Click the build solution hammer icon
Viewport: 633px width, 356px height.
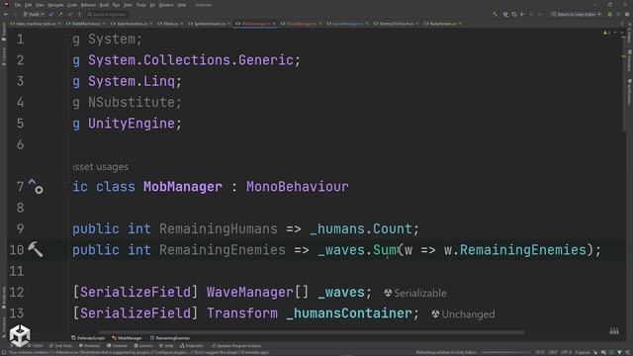point(495,14)
